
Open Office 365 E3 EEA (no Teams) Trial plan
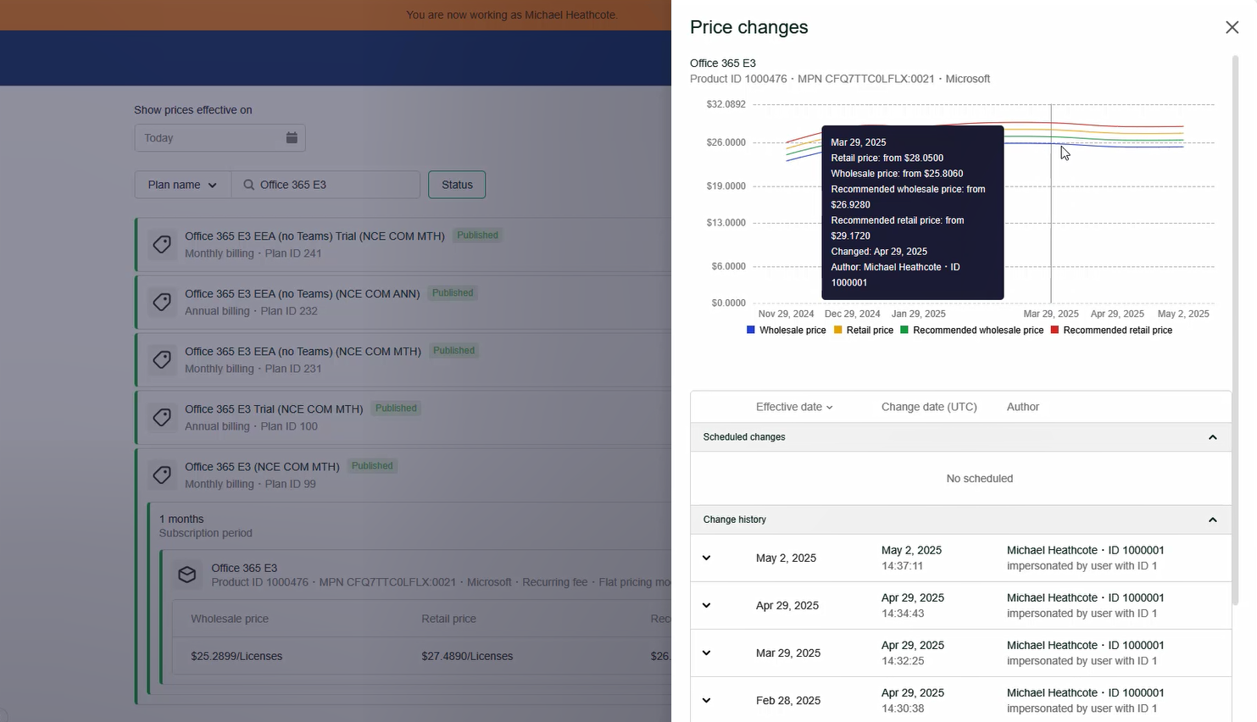(314, 236)
